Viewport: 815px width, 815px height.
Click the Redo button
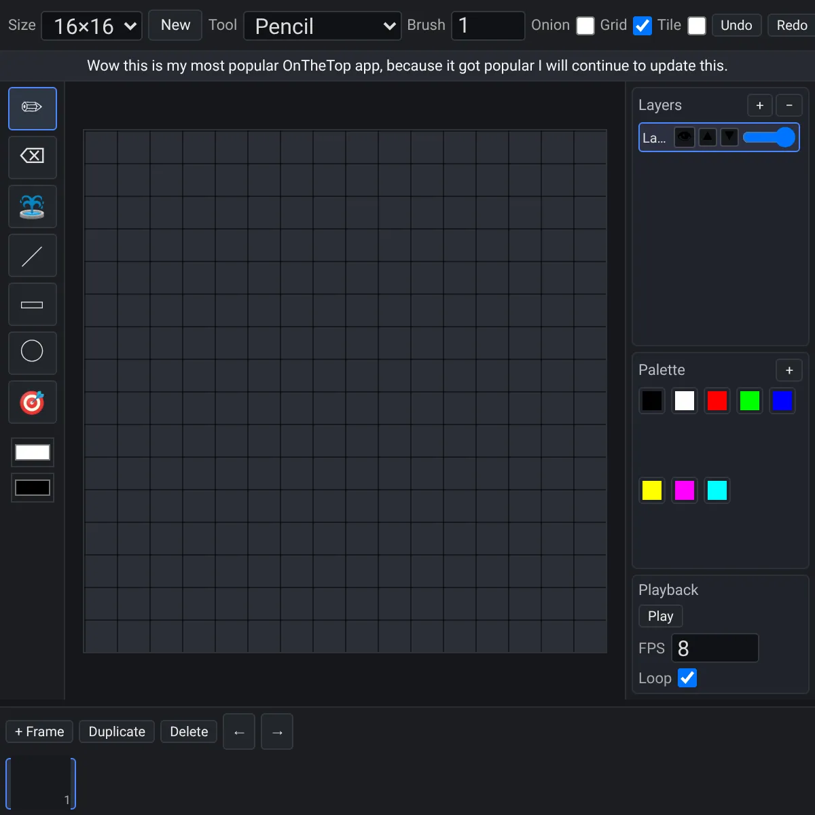(x=792, y=25)
